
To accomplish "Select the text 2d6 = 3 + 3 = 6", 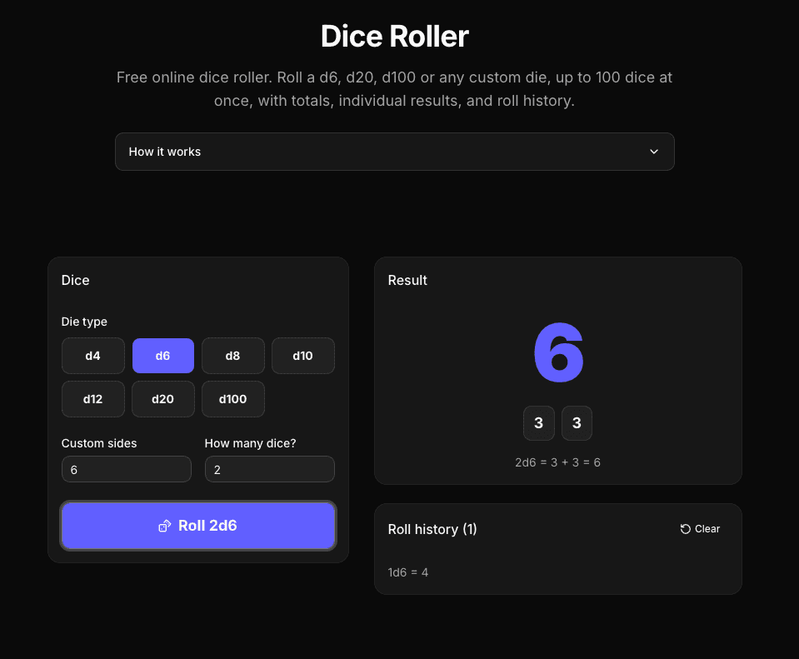I will coord(558,462).
